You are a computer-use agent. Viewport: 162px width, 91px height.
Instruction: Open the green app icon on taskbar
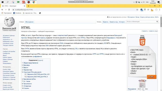click(18, 2)
